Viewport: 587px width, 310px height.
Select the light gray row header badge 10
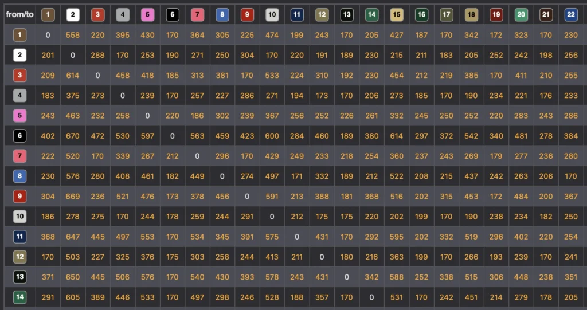(20, 217)
